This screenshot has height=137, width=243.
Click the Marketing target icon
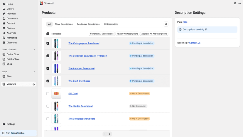[x=4, y=38]
